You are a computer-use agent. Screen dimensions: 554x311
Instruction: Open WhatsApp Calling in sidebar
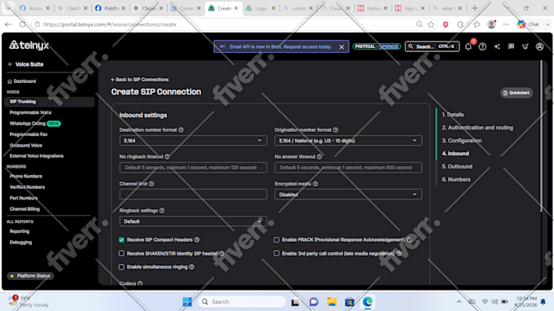(28, 124)
